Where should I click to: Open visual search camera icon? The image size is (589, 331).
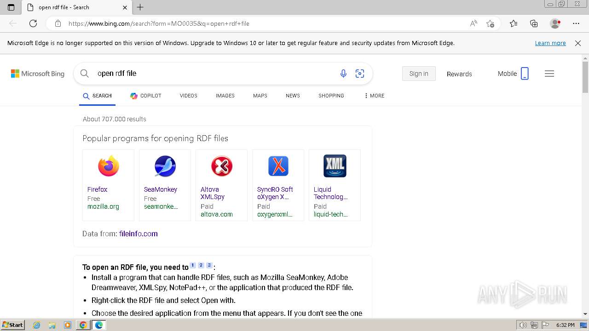pyautogui.click(x=360, y=74)
